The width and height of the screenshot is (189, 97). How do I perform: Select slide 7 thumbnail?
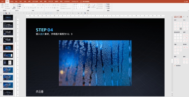pos(8,25)
